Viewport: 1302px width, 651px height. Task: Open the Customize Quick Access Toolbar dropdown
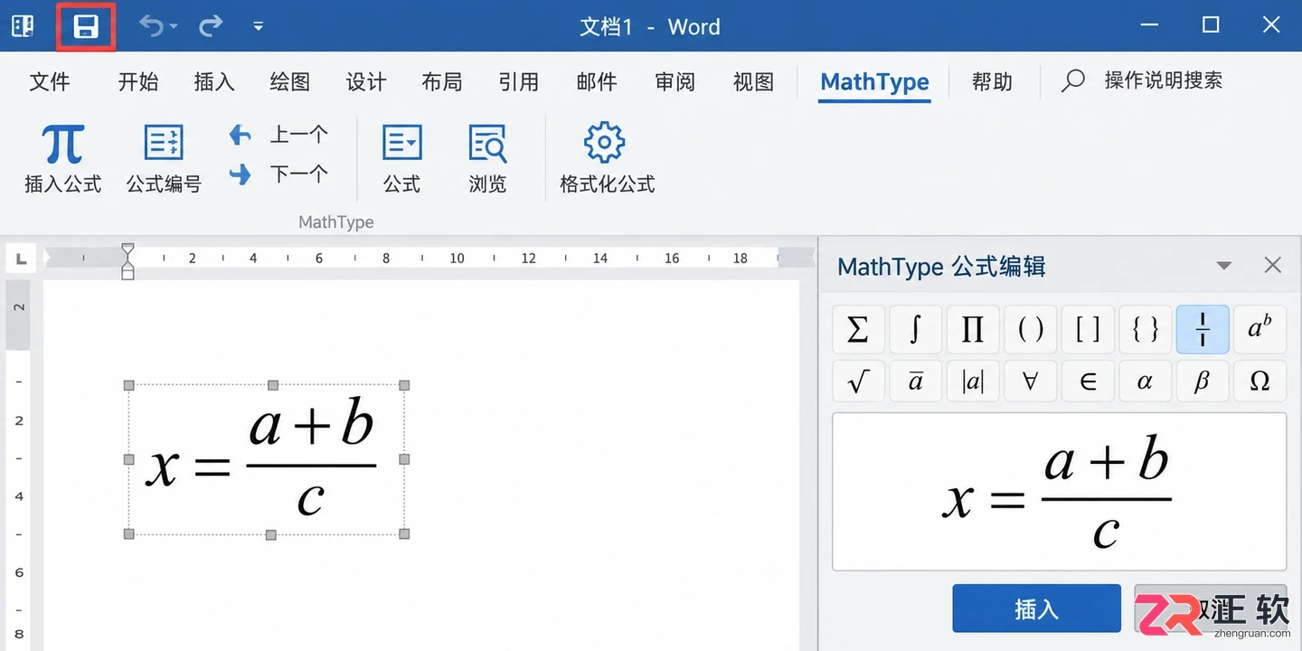pyautogui.click(x=259, y=26)
